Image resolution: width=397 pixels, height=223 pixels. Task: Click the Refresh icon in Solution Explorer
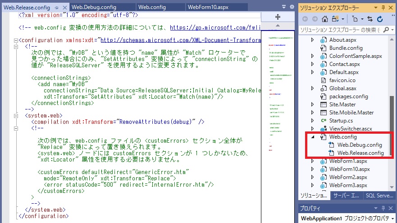point(380,19)
